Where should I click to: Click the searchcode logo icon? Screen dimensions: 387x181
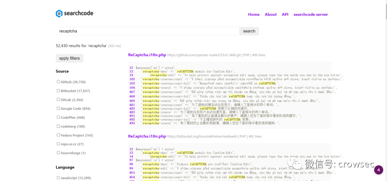(59, 14)
